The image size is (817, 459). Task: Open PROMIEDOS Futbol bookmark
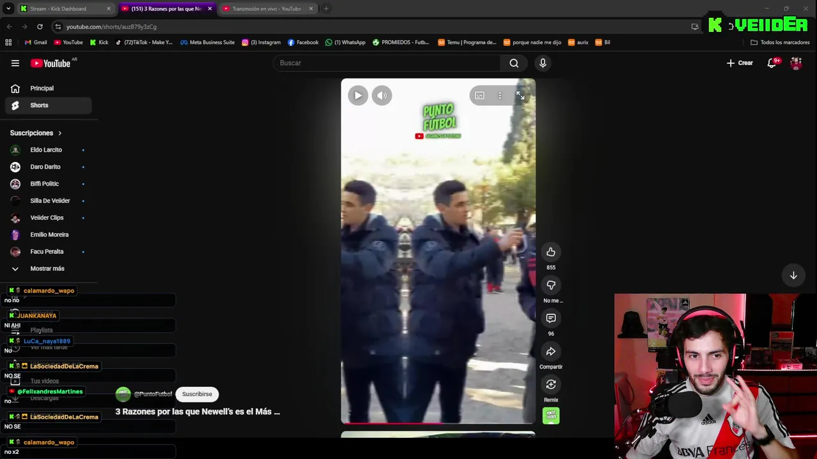pyautogui.click(x=401, y=43)
